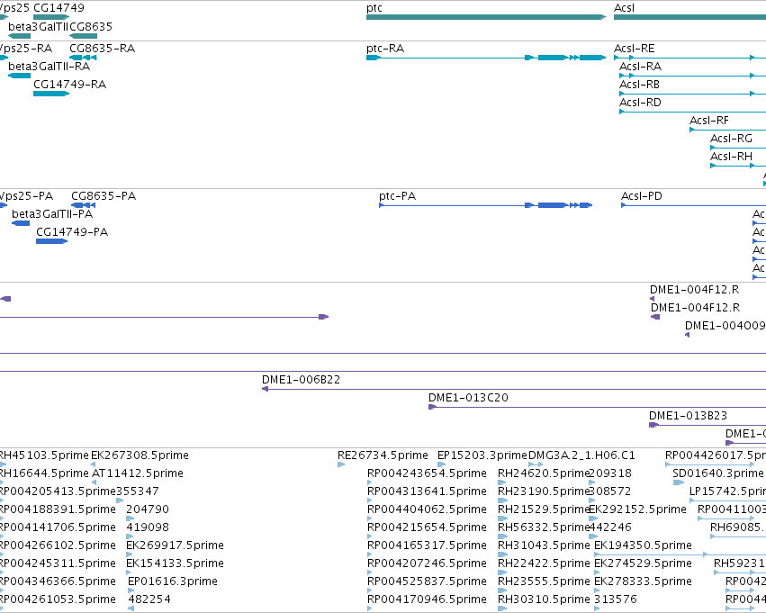Select the RP004215654.5prime EST label
This screenshot has width=766, height=613.
[x=427, y=527]
